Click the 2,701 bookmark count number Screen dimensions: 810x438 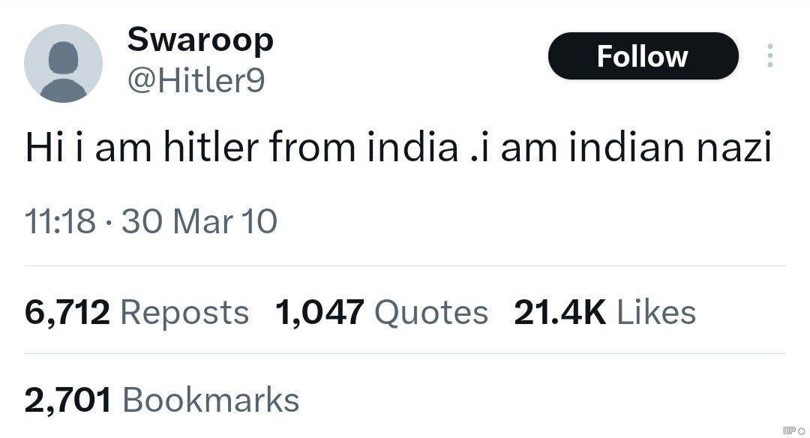coord(68,400)
